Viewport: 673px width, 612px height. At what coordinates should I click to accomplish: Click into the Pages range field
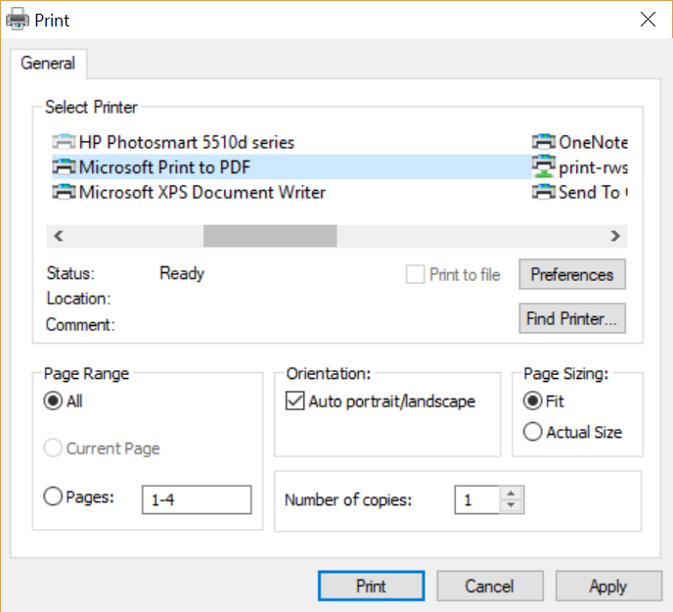click(197, 499)
